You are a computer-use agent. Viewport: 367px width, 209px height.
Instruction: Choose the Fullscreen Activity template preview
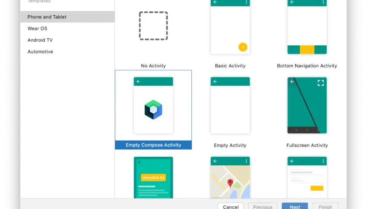tap(307, 105)
